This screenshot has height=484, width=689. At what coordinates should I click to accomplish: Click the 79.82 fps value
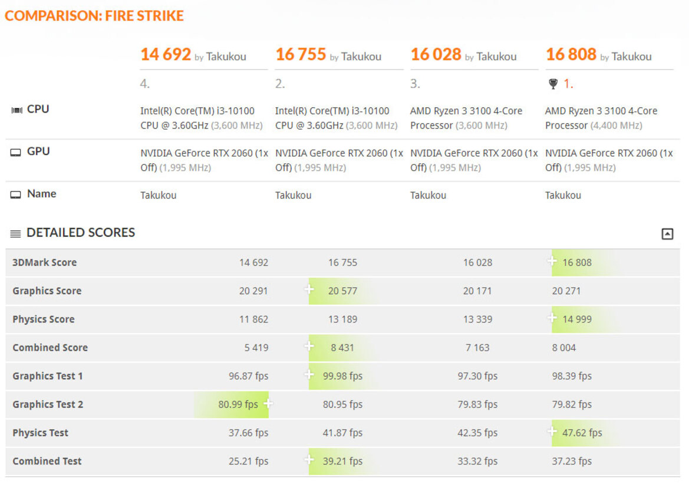pyautogui.click(x=572, y=404)
